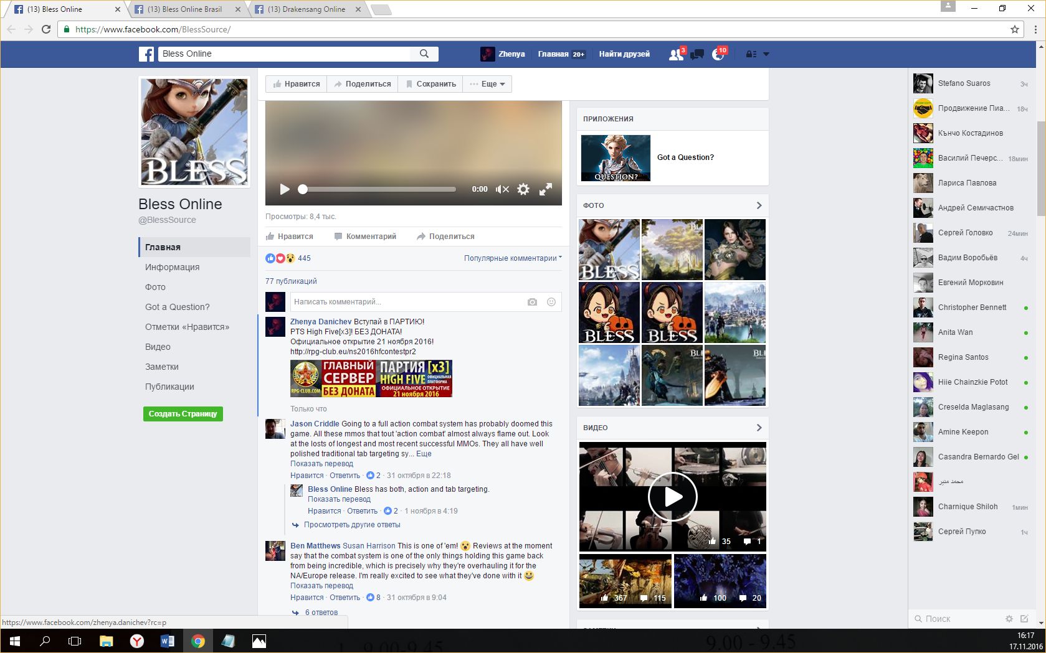
Task: Bookmark this page with star icon
Action: point(1015,29)
